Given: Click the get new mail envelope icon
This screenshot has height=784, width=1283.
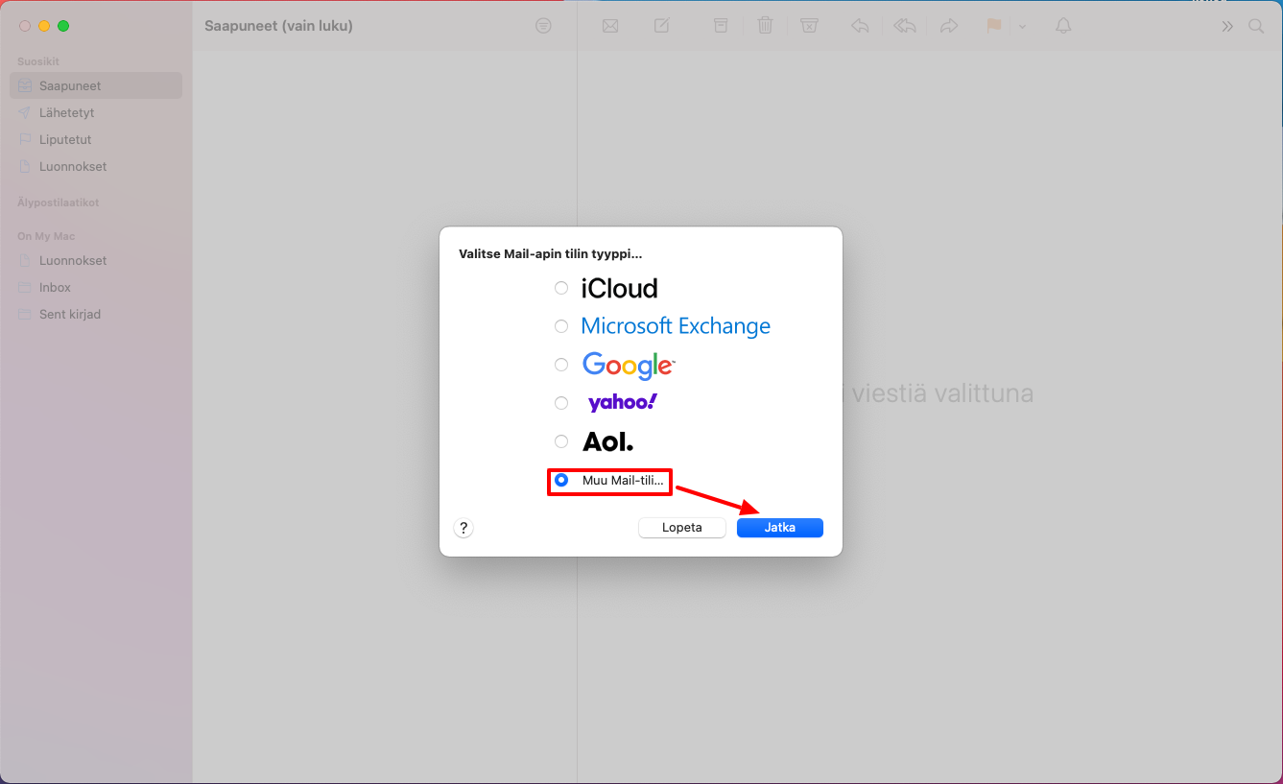Looking at the screenshot, I should coord(610,26).
